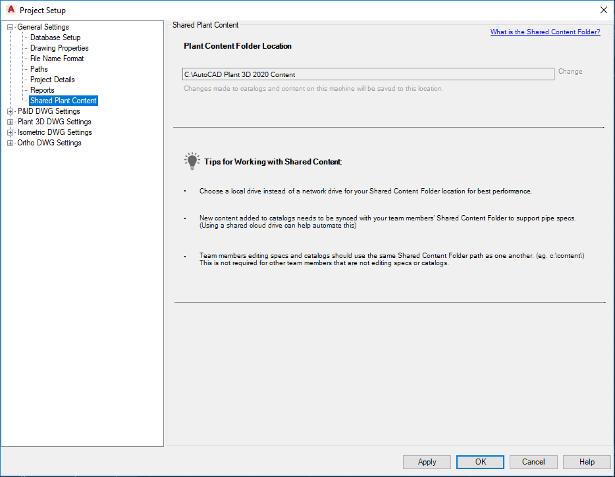Close the Project Setup dialog window
This screenshot has height=477, width=615.
603,10
